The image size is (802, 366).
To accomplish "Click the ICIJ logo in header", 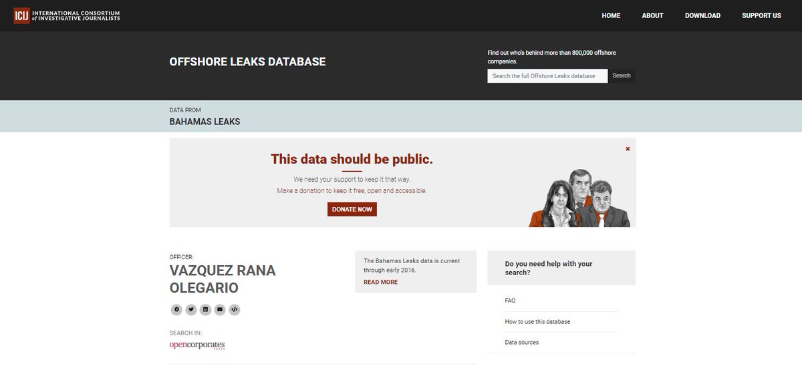I will [21, 15].
